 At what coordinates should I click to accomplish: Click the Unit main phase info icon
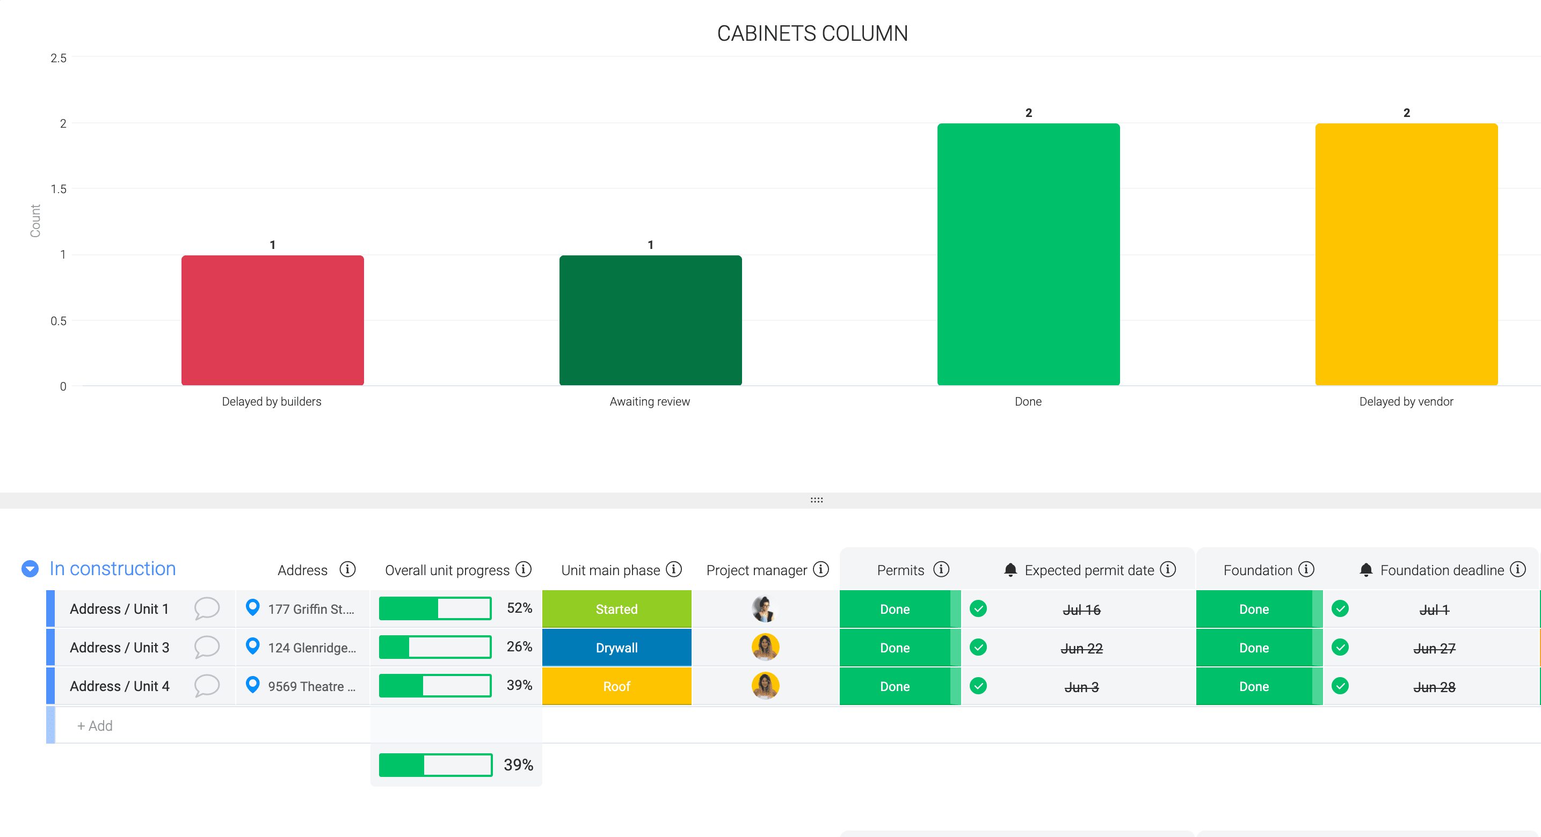click(x=674, y=569)
